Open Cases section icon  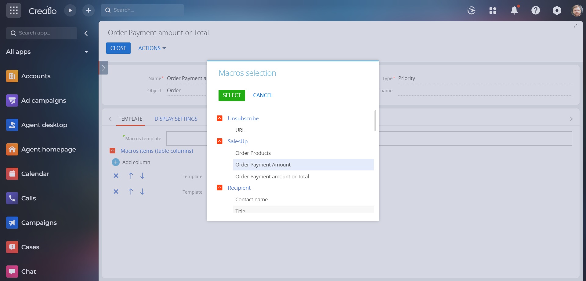[12, 247]
